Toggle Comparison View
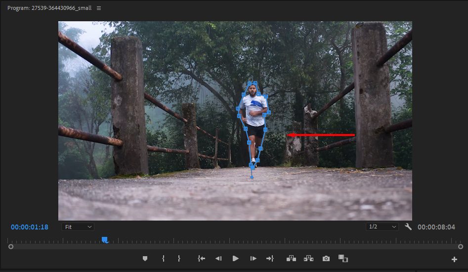The image size is (468, 272). [x=343, y=258]
